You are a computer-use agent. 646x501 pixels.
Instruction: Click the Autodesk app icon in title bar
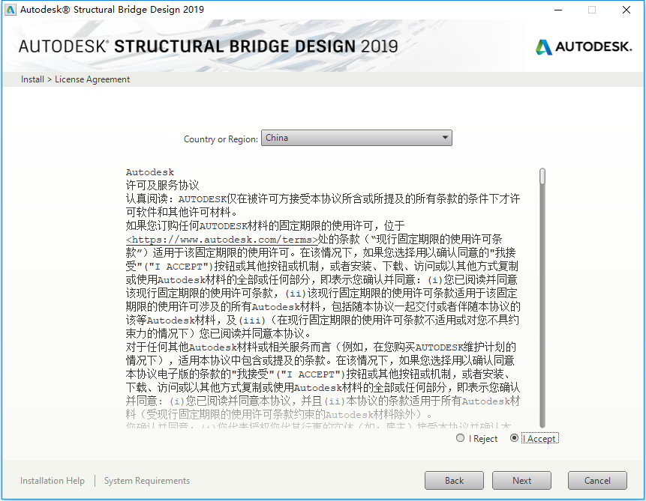(x=10, y=10)
